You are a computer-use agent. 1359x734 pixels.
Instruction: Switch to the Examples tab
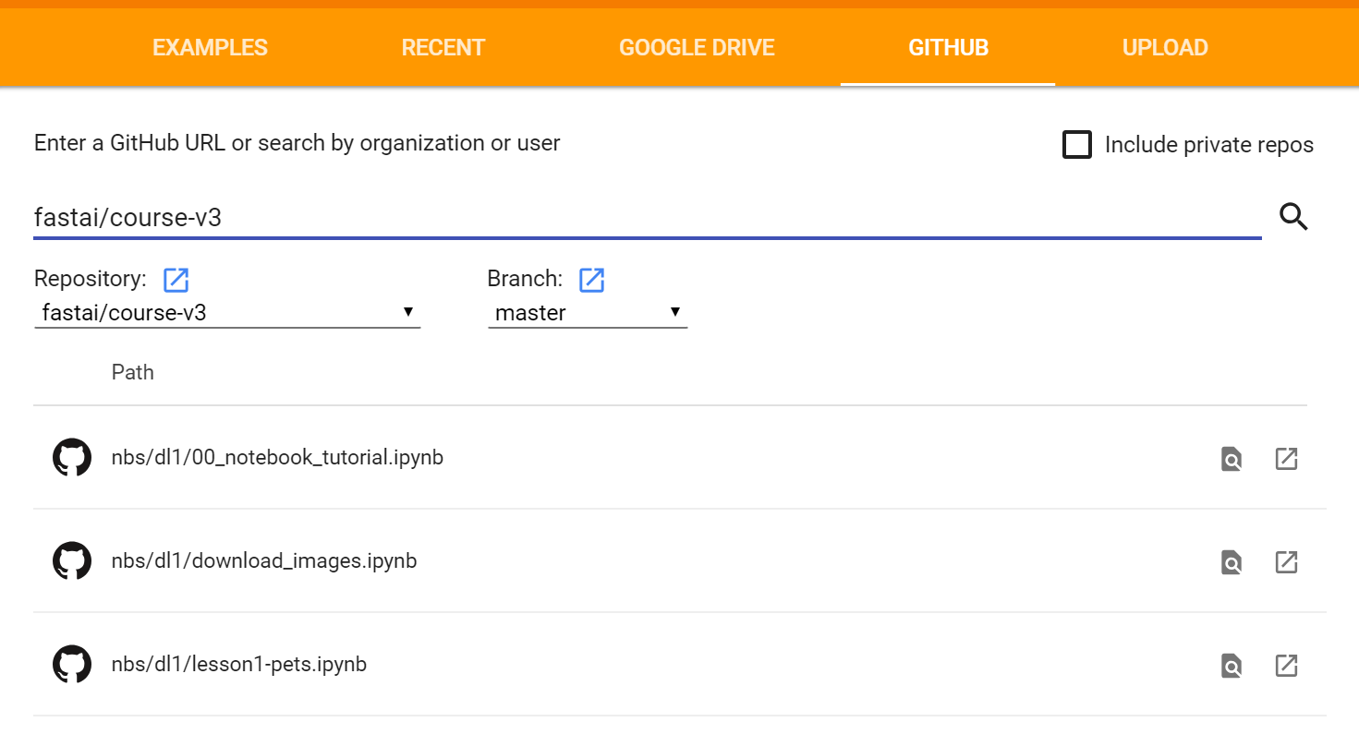coord(210,48)
